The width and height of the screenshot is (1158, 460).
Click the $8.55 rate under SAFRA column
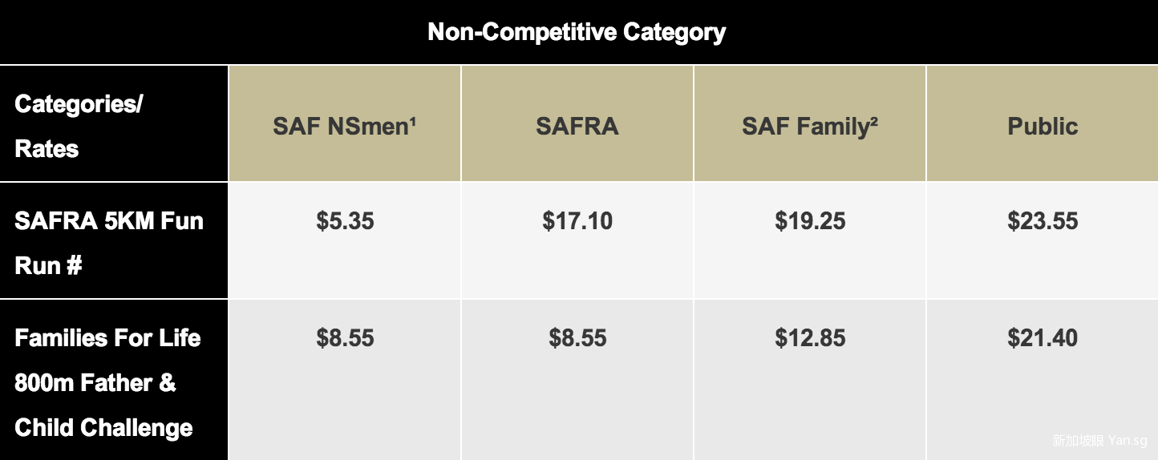577,338
